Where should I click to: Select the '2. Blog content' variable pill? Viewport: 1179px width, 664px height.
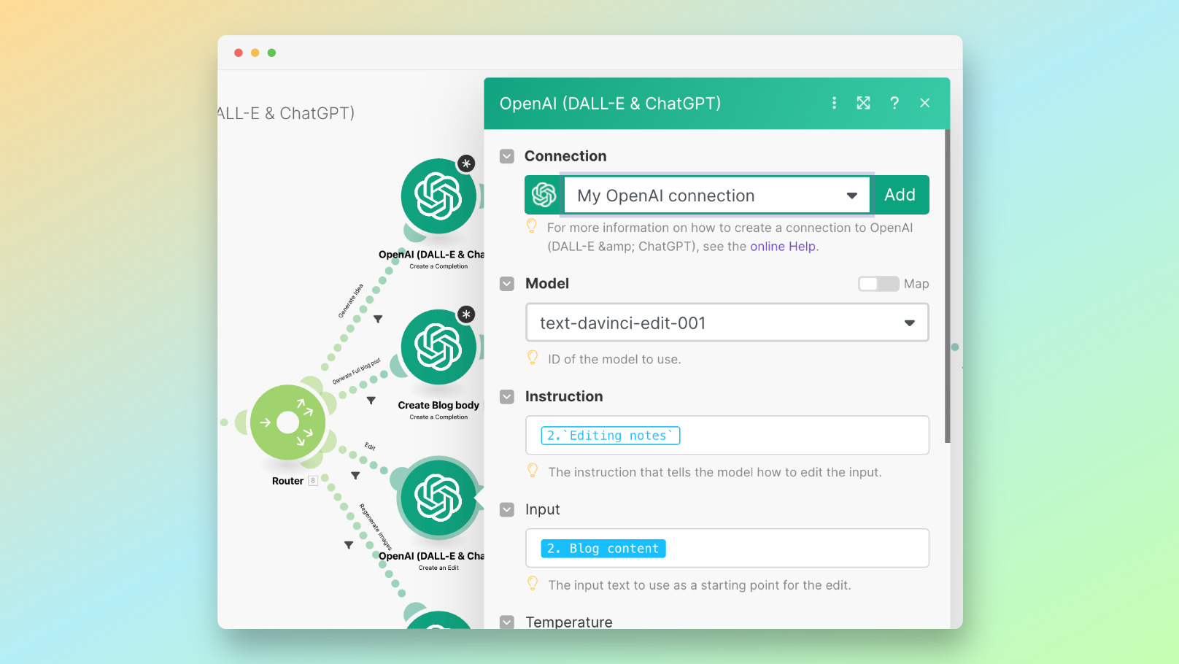[x=603, y=549]
